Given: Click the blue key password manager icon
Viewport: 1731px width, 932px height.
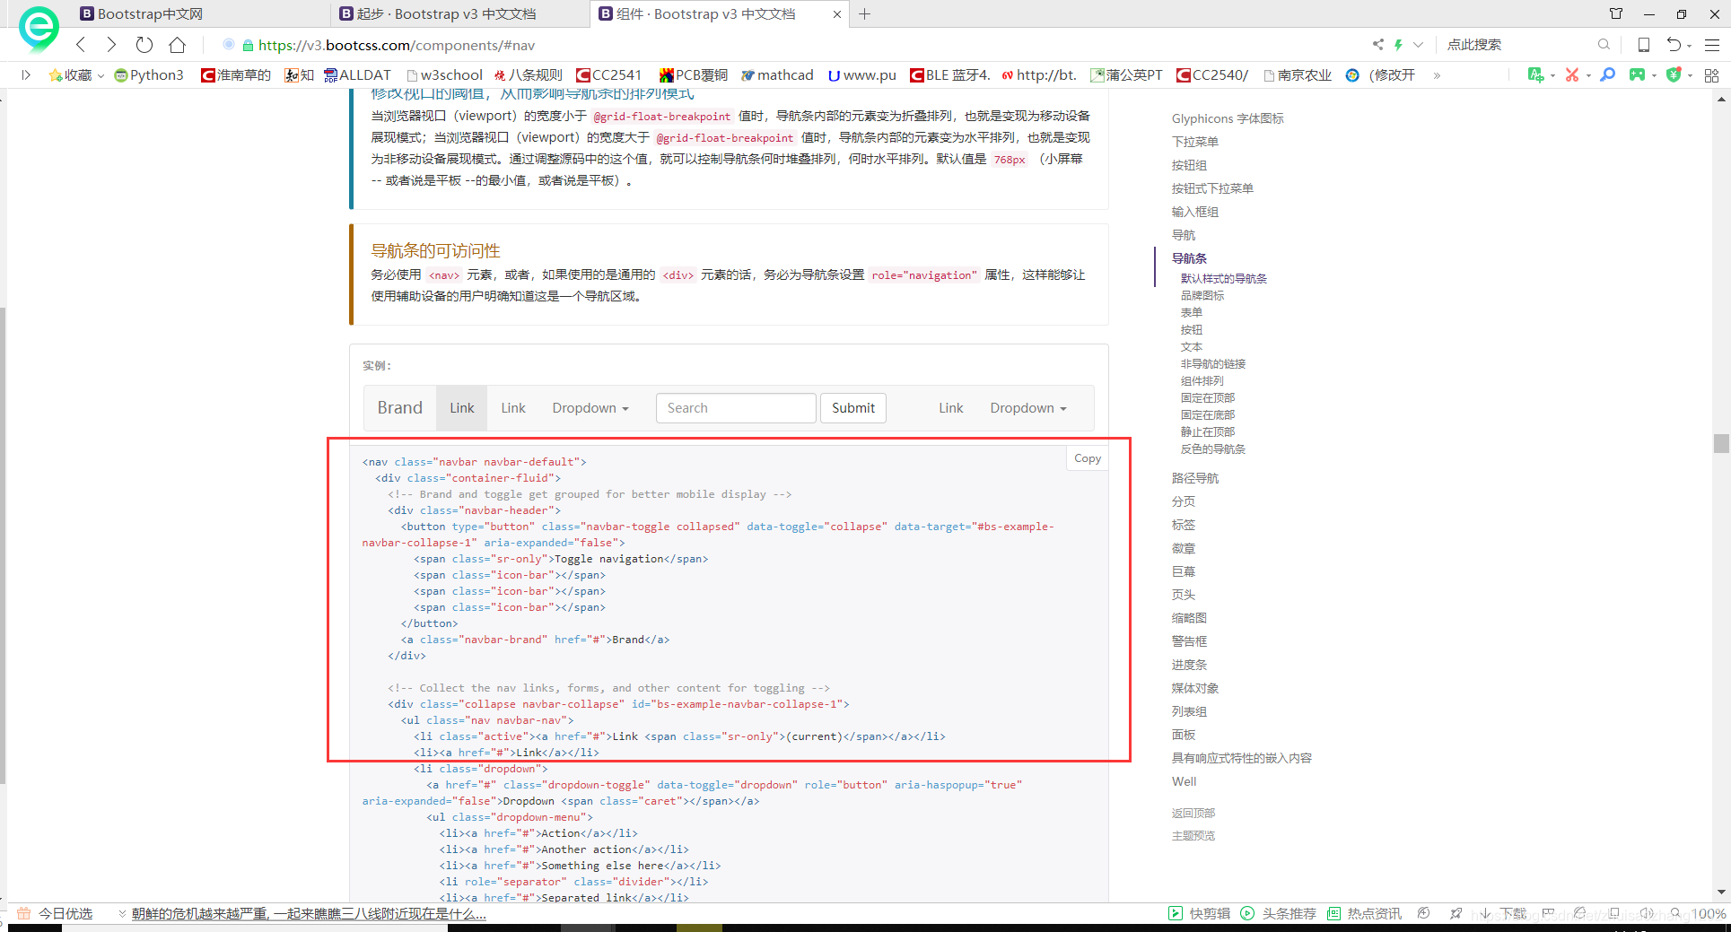Looking at the screenshot, I should click(x=1607, y=74).
